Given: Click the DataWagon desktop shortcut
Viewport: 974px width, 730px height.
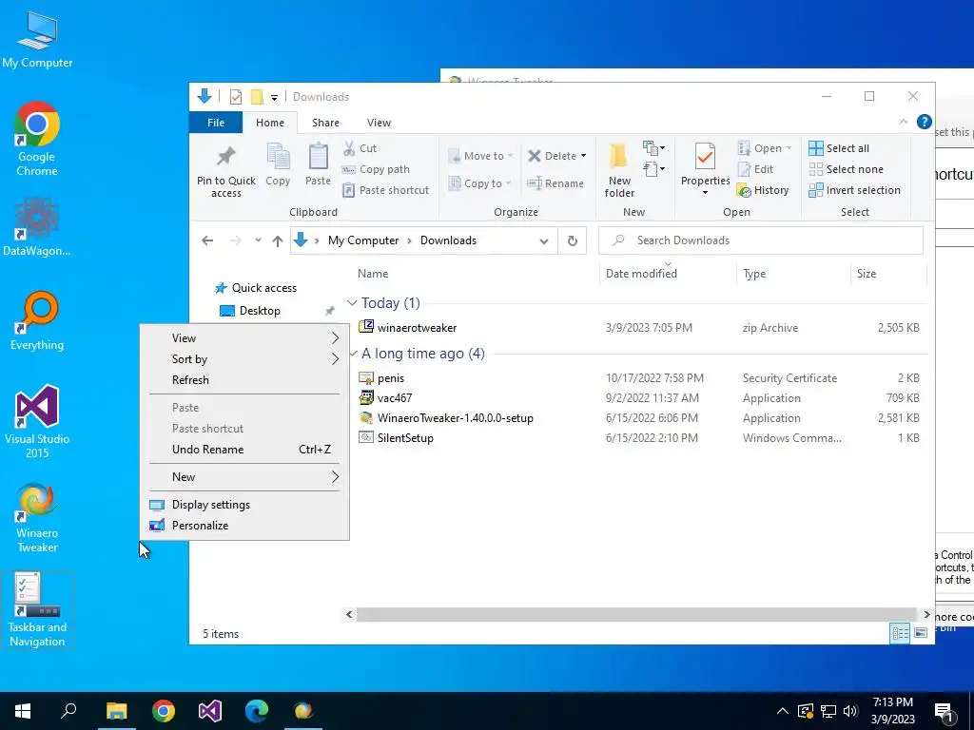Looking at the screenshot, I should tap(37, 227).
